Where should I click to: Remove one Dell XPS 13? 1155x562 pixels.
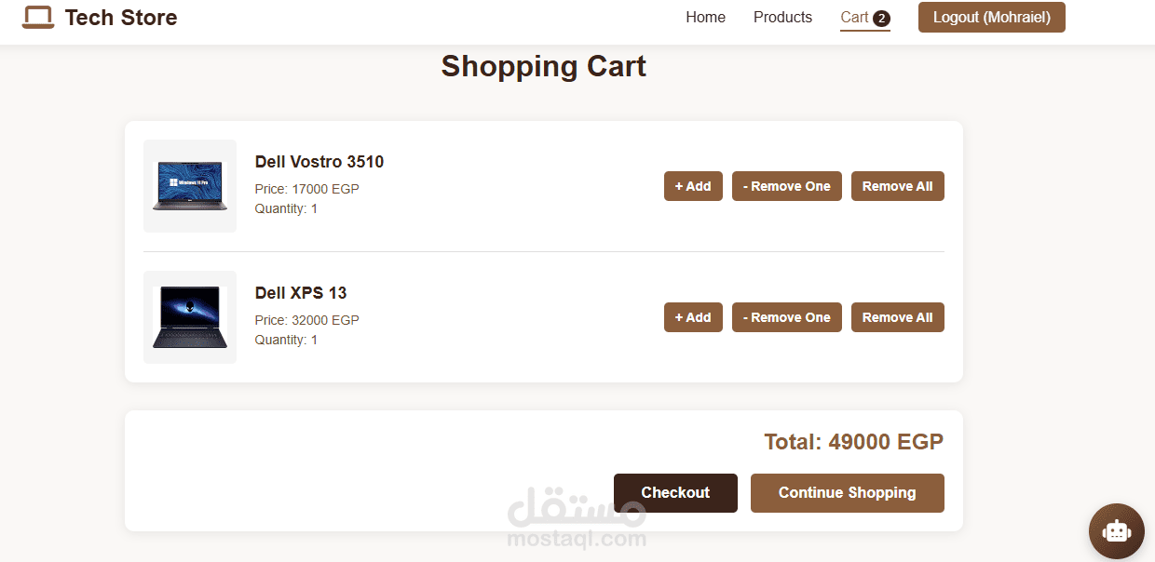(787, 317)
